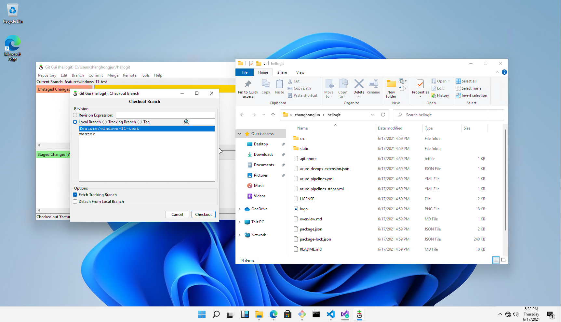Image resolution: width=561 pixels, height=322 pixels.
Task: Uncheck Fetch Tracking Branch option
Action: 75,195
